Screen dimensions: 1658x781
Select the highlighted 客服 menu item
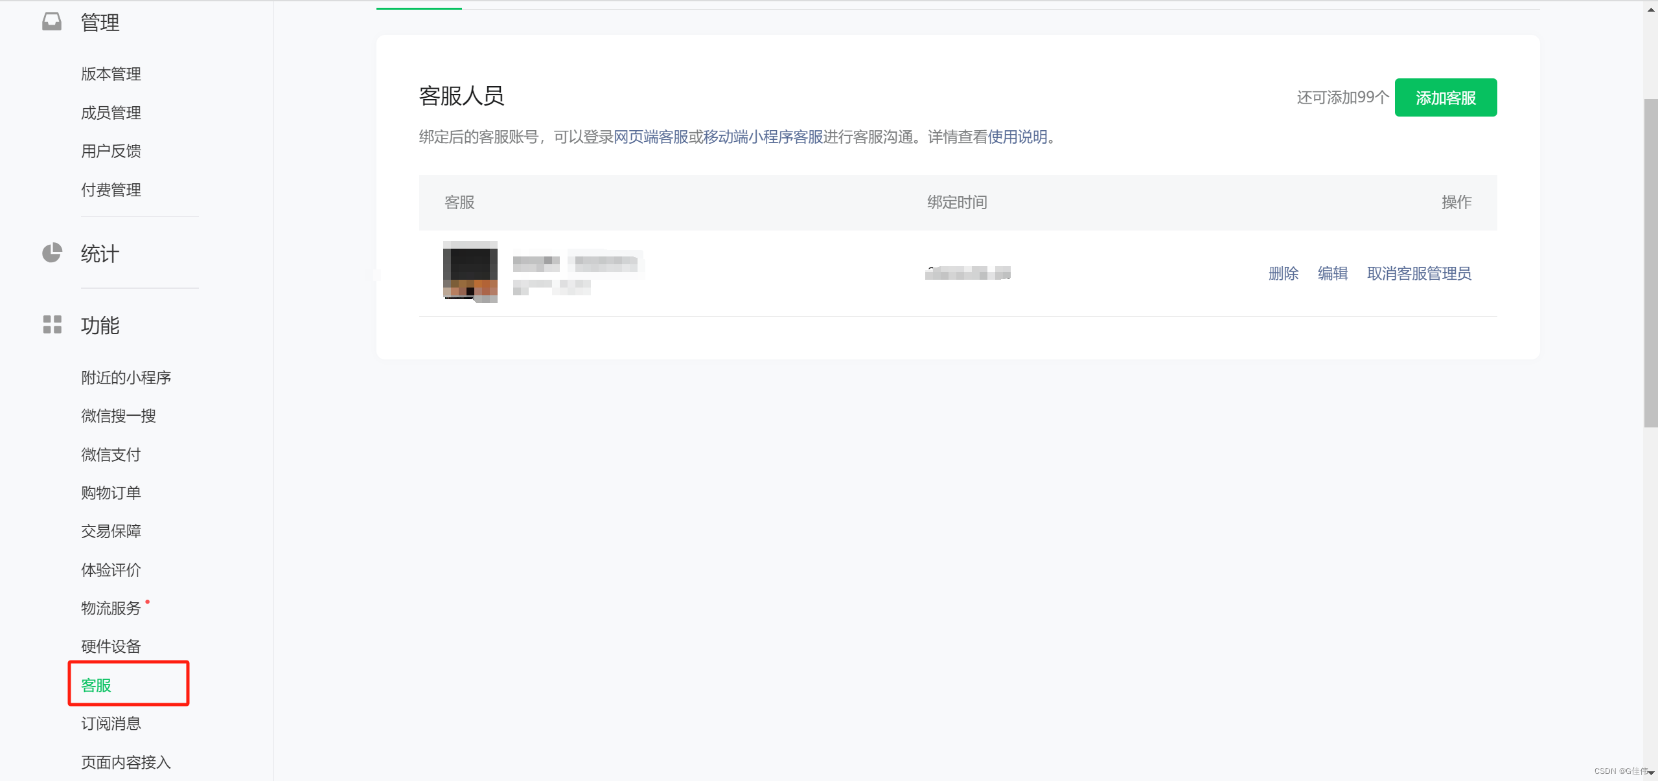click(96, 685)
